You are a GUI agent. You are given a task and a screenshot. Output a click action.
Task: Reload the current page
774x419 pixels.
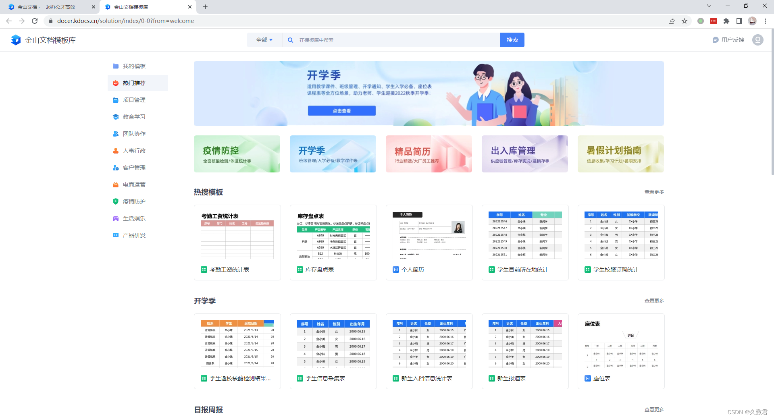pyautogui.click(x=35, y=21)
